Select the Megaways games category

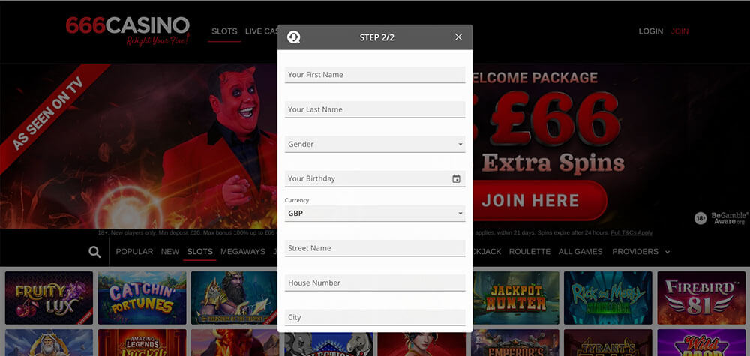point(243,251)
